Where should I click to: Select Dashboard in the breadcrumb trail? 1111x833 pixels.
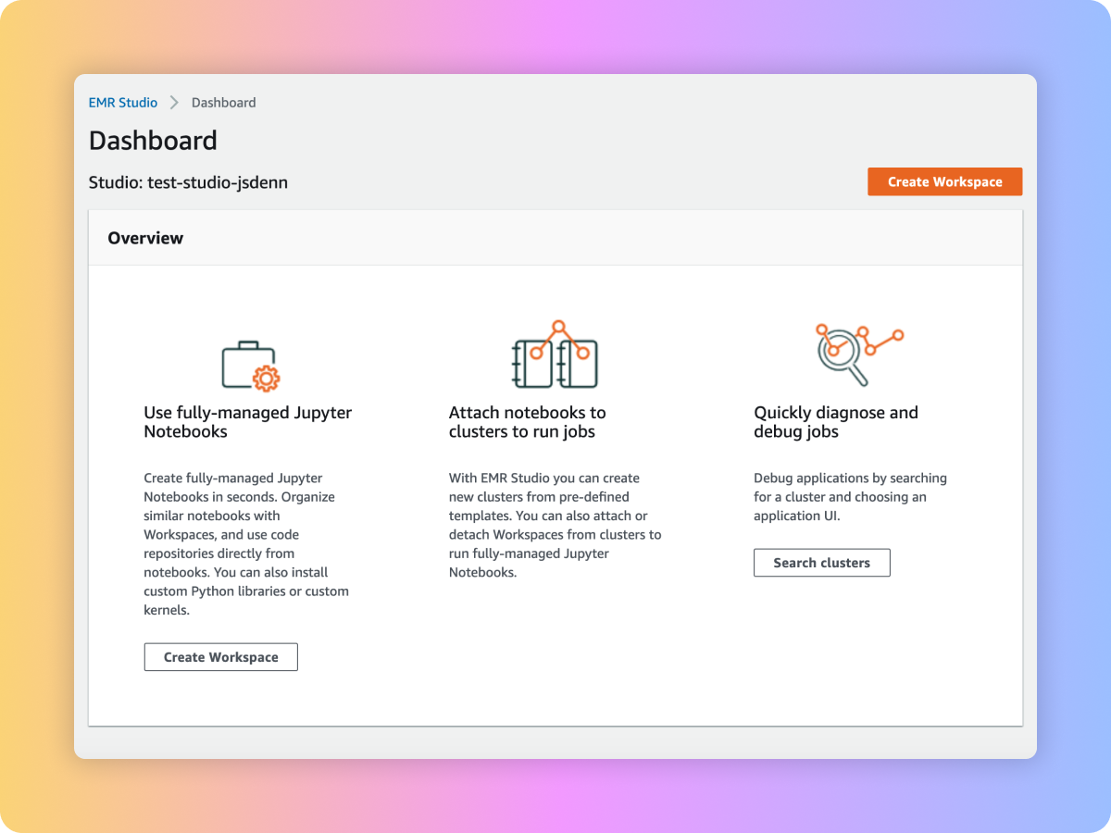click(223, 103)
